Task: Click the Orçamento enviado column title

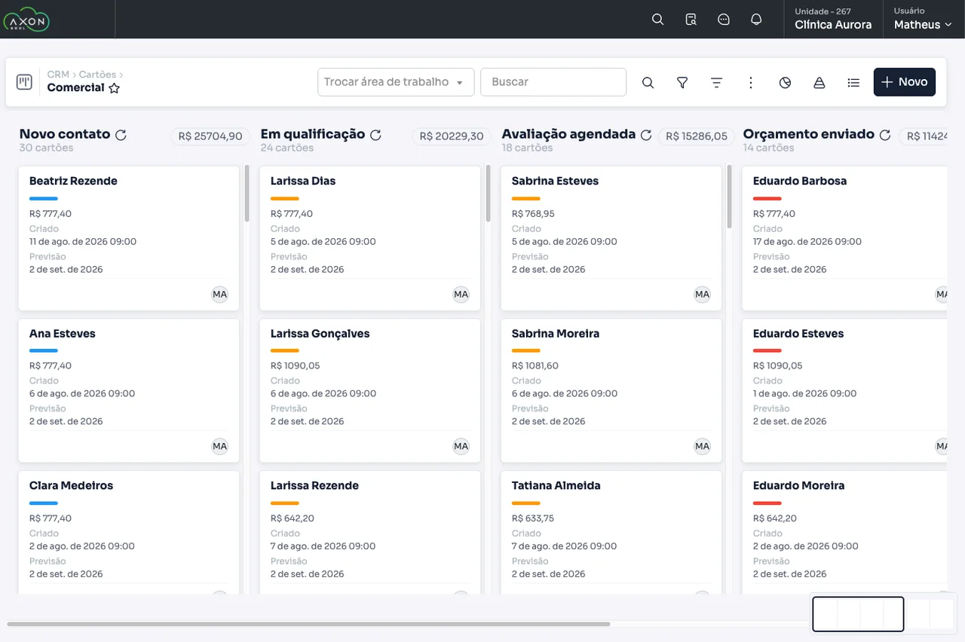Action: pyautogui.click(x=809, y=134)
